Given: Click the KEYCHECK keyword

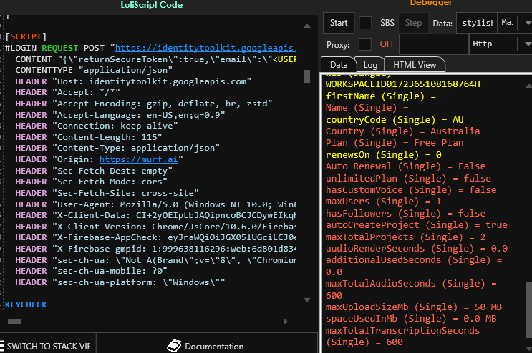Looking at the screenshot, I should [x=26, y=304].
